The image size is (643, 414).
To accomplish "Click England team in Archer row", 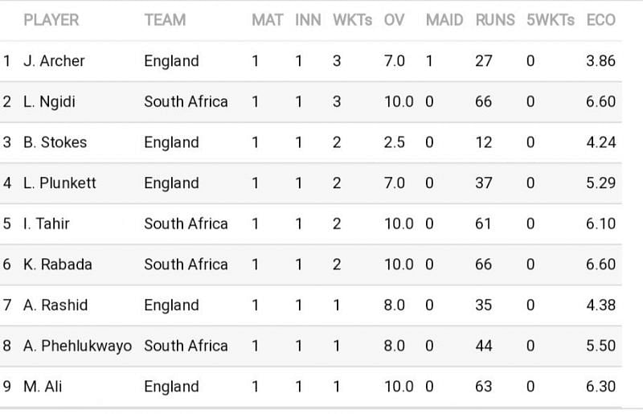I will [x=171, y=61].
